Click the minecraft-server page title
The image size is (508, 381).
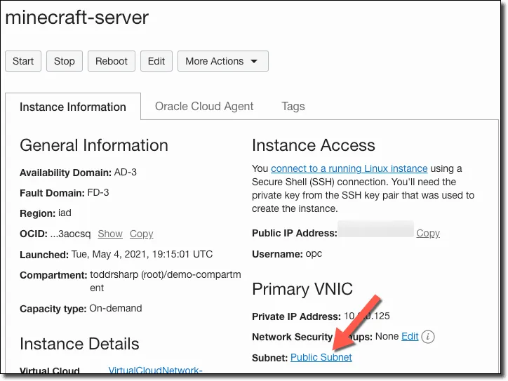pyautogui.click(x=77, y=17)
